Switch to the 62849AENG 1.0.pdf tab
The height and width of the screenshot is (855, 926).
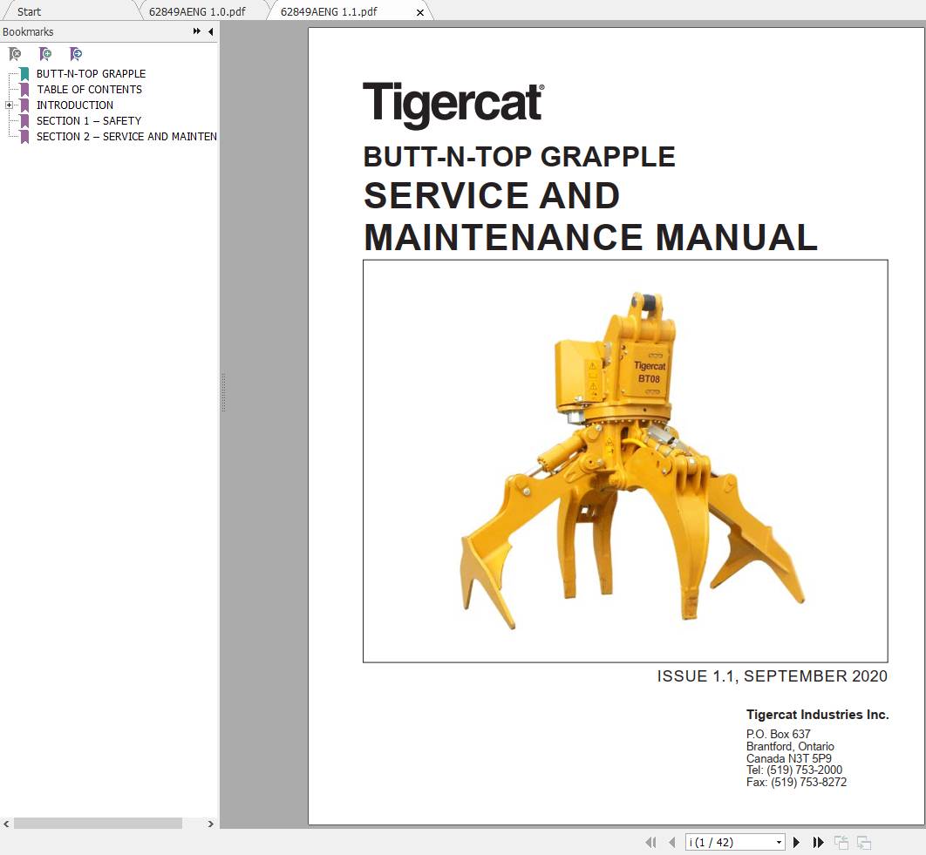(198, 11)
